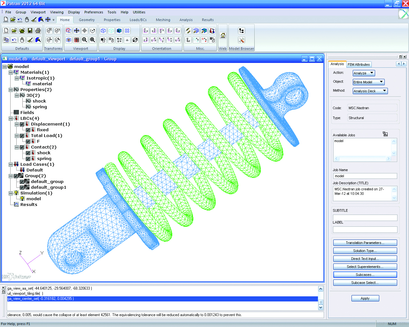
Task: Toggle the Total Load(1) checkbox
Action: pyautogui.click(x=22, y=136)
